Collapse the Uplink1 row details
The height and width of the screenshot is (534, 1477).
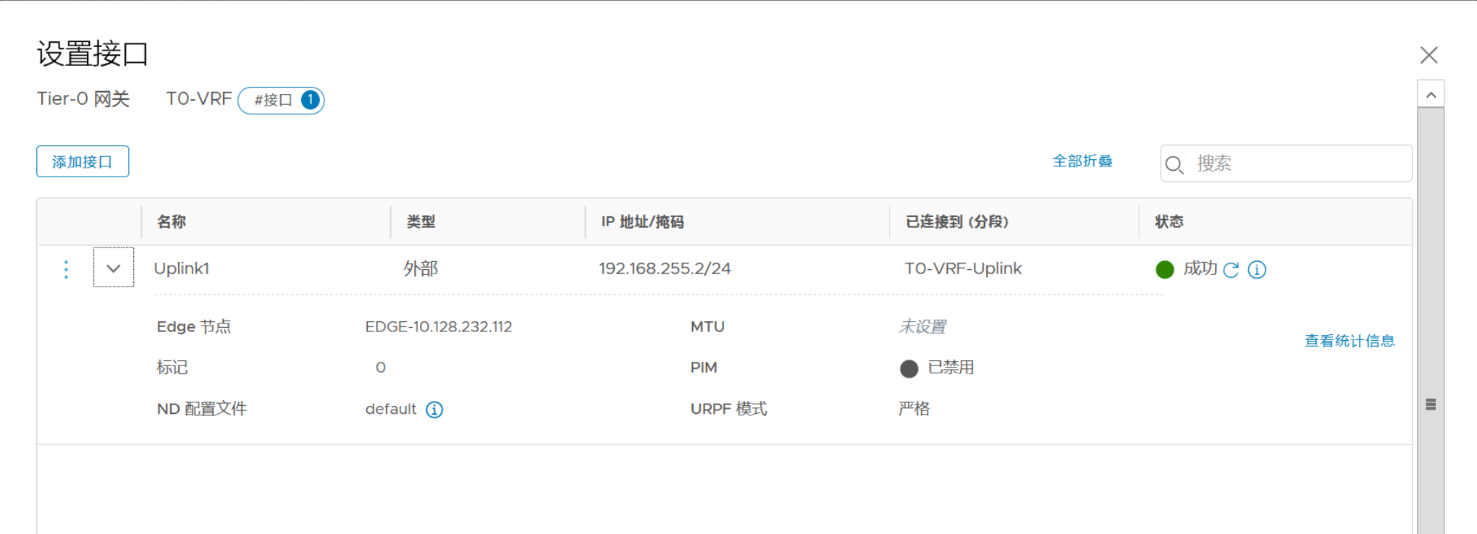tap(114, 268)
